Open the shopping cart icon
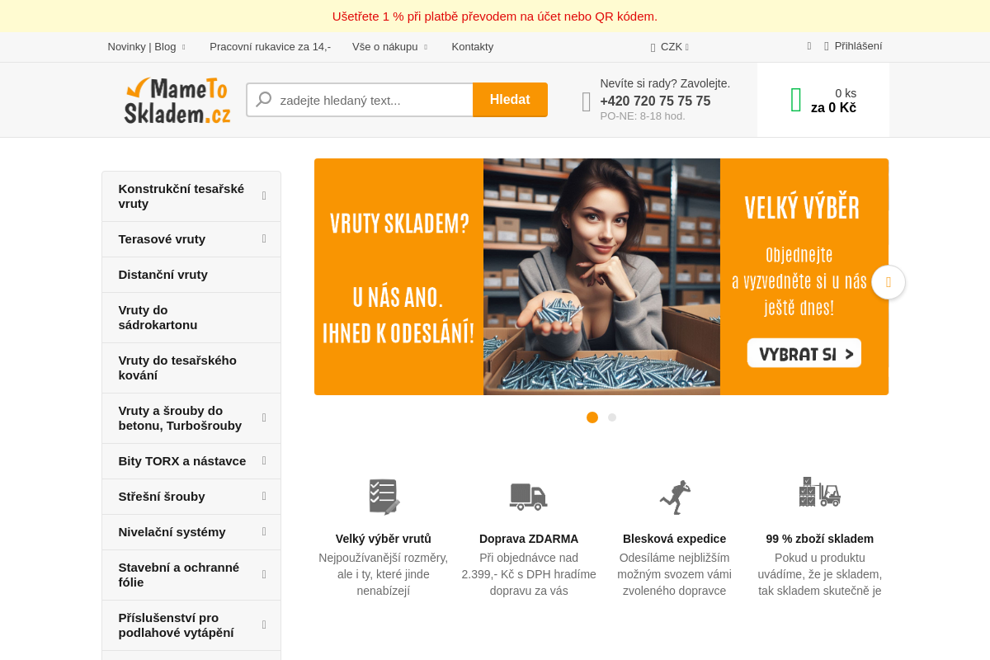The height and width of the screenshot is (660, 990). pyautogui.click(x=796, y=100)
